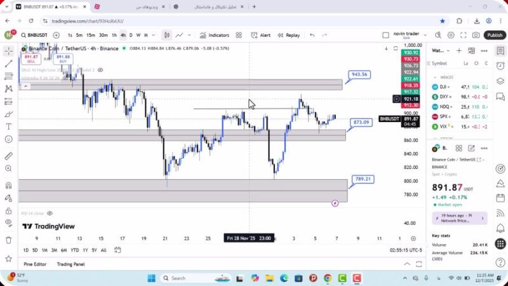Open the time interval dropdown arrow
The width and height of the screenshot is (508, 286).
coord(153,35)
